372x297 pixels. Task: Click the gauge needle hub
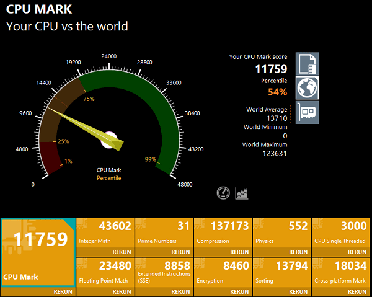pyautogui.click(x=109, y=140)
